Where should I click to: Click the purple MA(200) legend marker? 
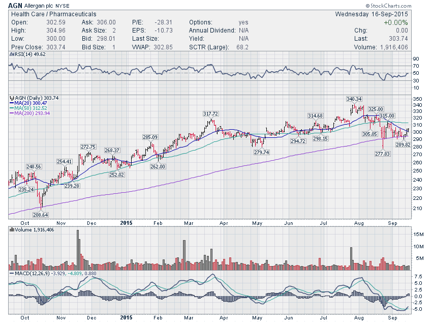pos(12,113)
